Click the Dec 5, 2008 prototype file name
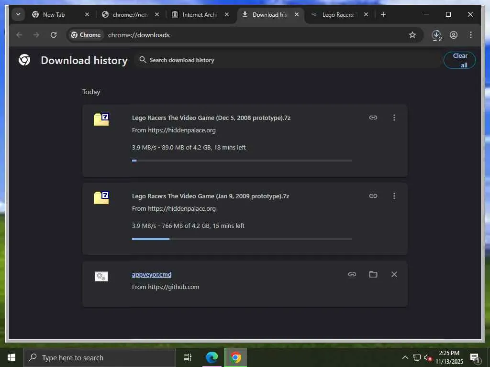 click(x=211, y=118)
